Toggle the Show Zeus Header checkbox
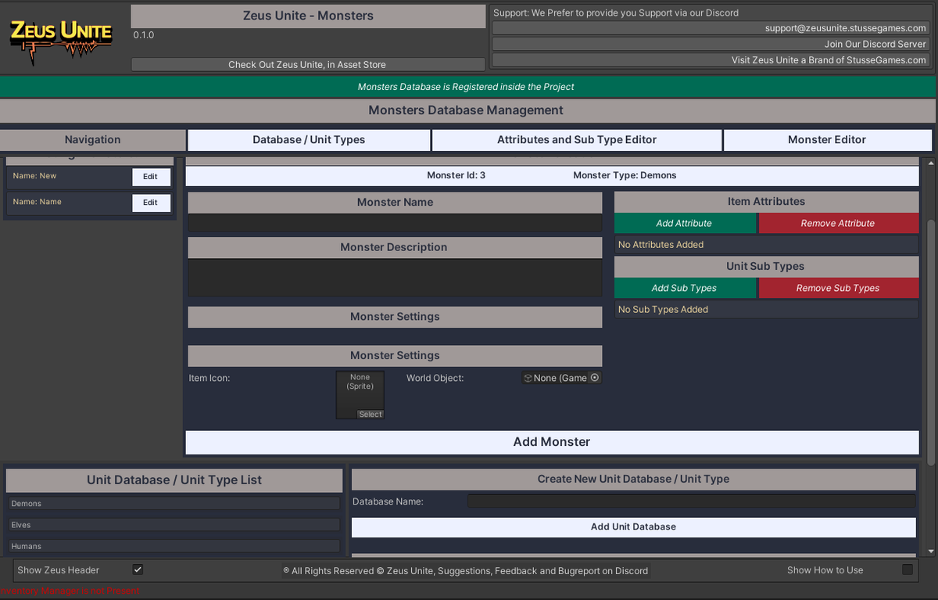Screen dimensions: 938x600 (138, 569)
